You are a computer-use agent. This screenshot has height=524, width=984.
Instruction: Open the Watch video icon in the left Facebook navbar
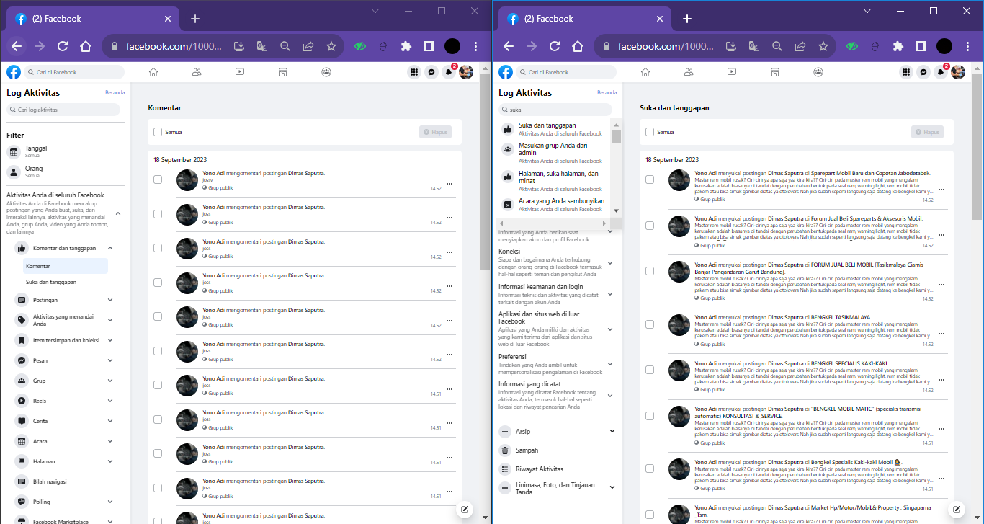tap(240, 72)
